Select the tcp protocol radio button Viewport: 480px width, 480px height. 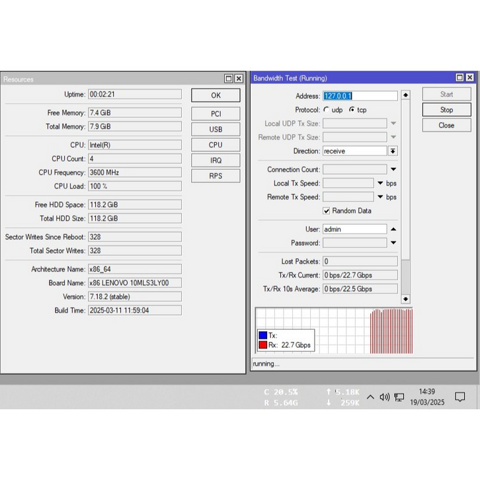coord(352,110)
